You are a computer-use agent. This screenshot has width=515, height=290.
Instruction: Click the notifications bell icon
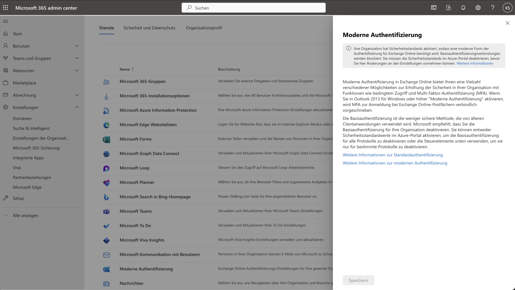463,8
